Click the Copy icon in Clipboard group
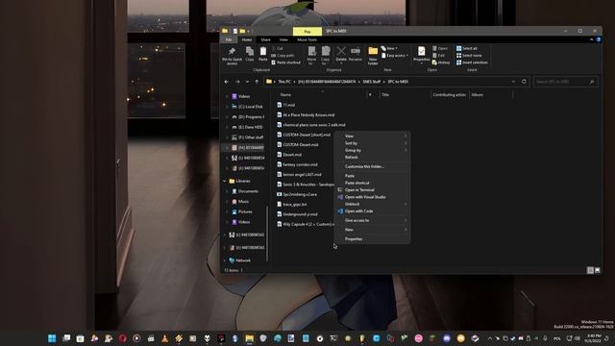This screenshot has height=346, width=615. (250, 51)
